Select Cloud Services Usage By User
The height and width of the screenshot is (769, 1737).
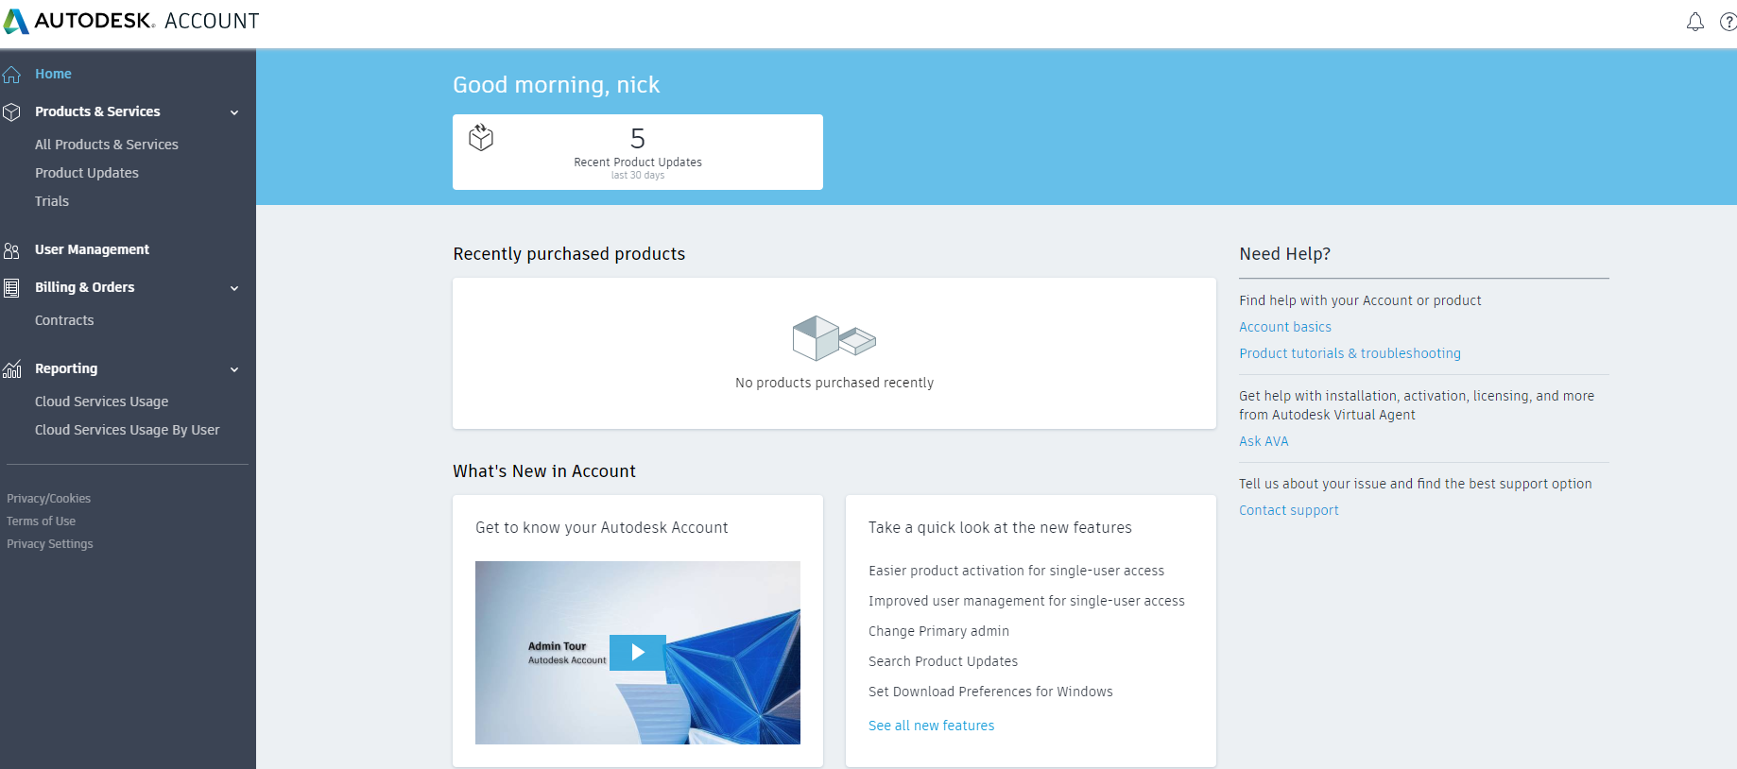tap(127, 430)
